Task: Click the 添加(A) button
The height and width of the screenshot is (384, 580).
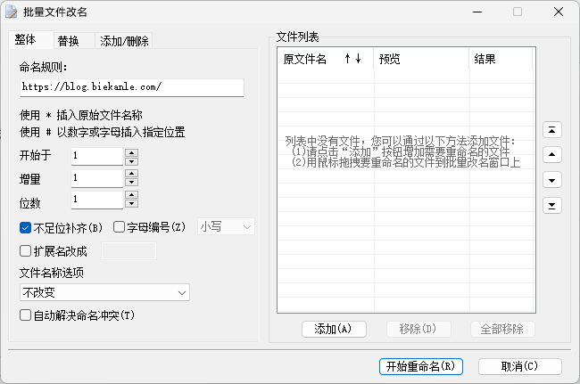Action: (334, 329)
